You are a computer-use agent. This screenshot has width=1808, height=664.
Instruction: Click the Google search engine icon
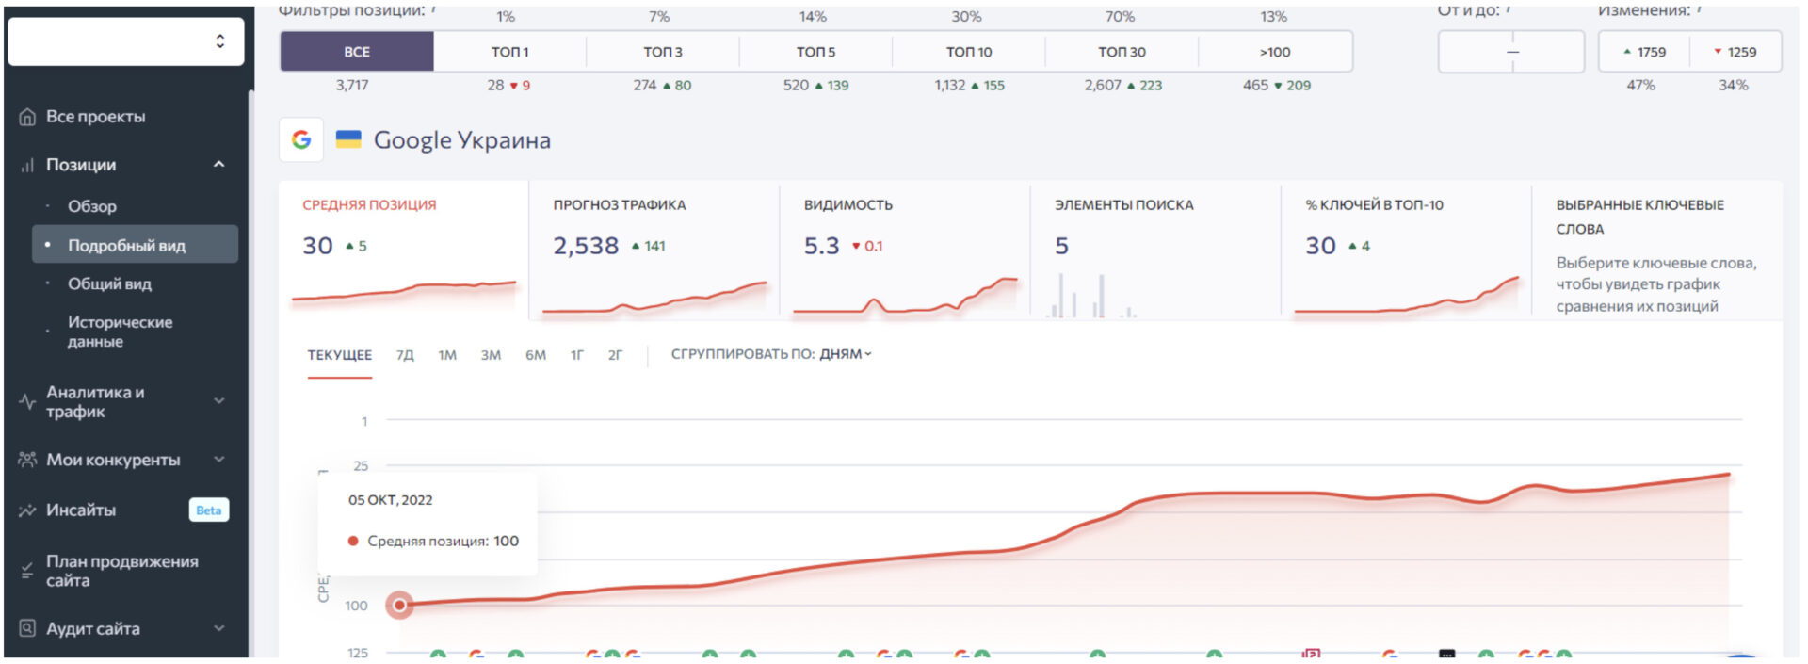click(301, 140)
